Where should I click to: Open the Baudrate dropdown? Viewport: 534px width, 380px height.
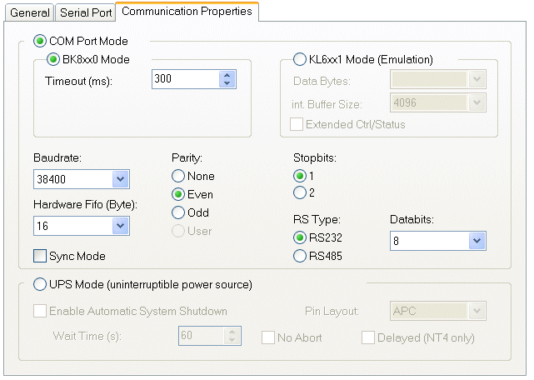(120, 179)
